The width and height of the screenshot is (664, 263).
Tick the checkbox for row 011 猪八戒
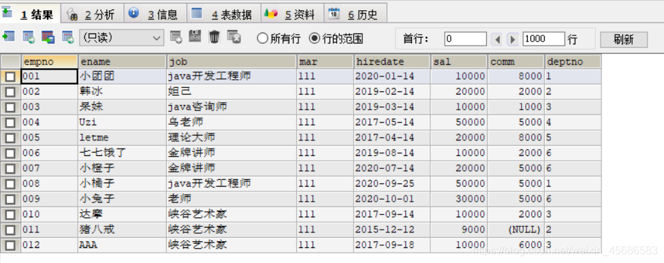10,230
